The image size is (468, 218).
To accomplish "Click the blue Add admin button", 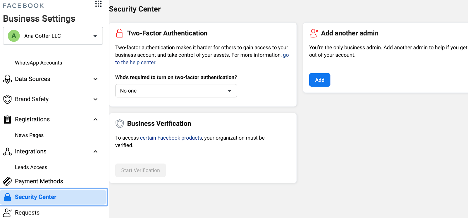I will point(320,80).
